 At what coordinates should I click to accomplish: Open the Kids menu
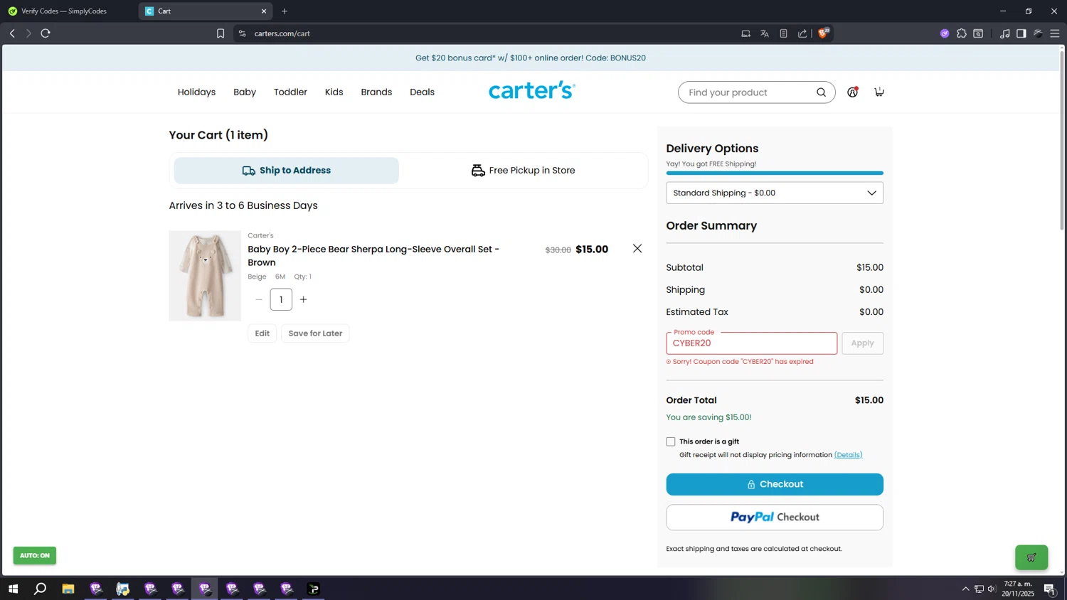pos(334,92)
